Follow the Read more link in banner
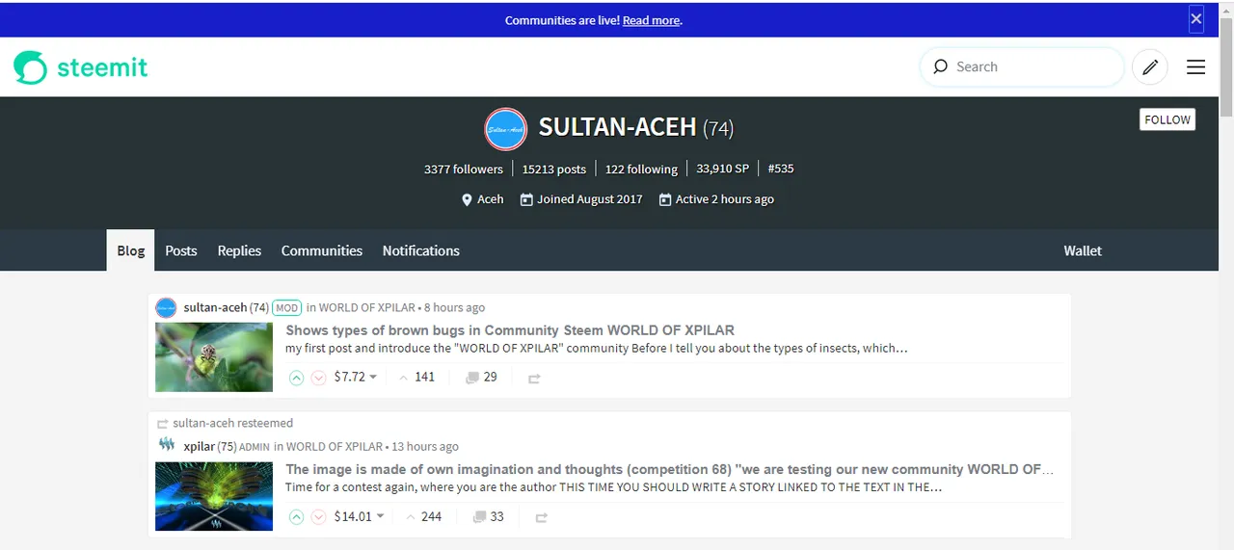 coord(651,20)
